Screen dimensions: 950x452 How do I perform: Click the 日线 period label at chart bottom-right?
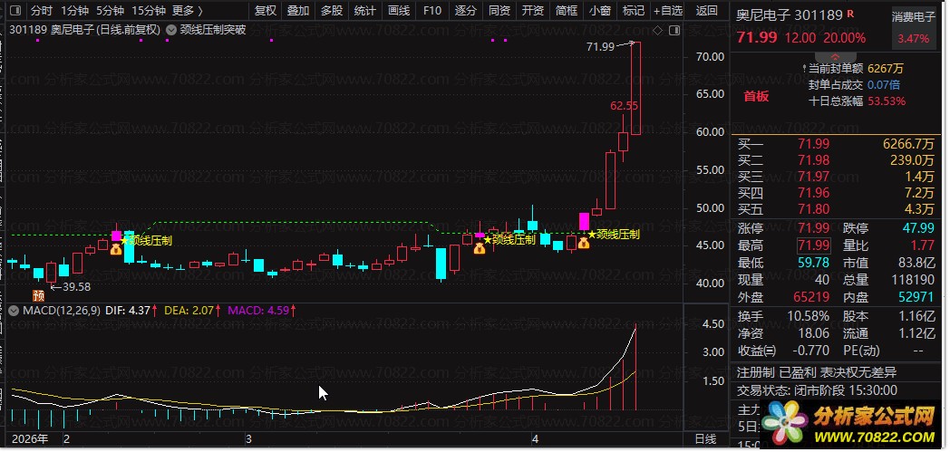(x=704, y=438)
